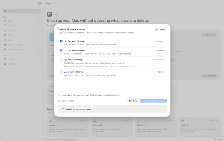Click the Not Now button
The image size is (224, 141).
[133, 101]
